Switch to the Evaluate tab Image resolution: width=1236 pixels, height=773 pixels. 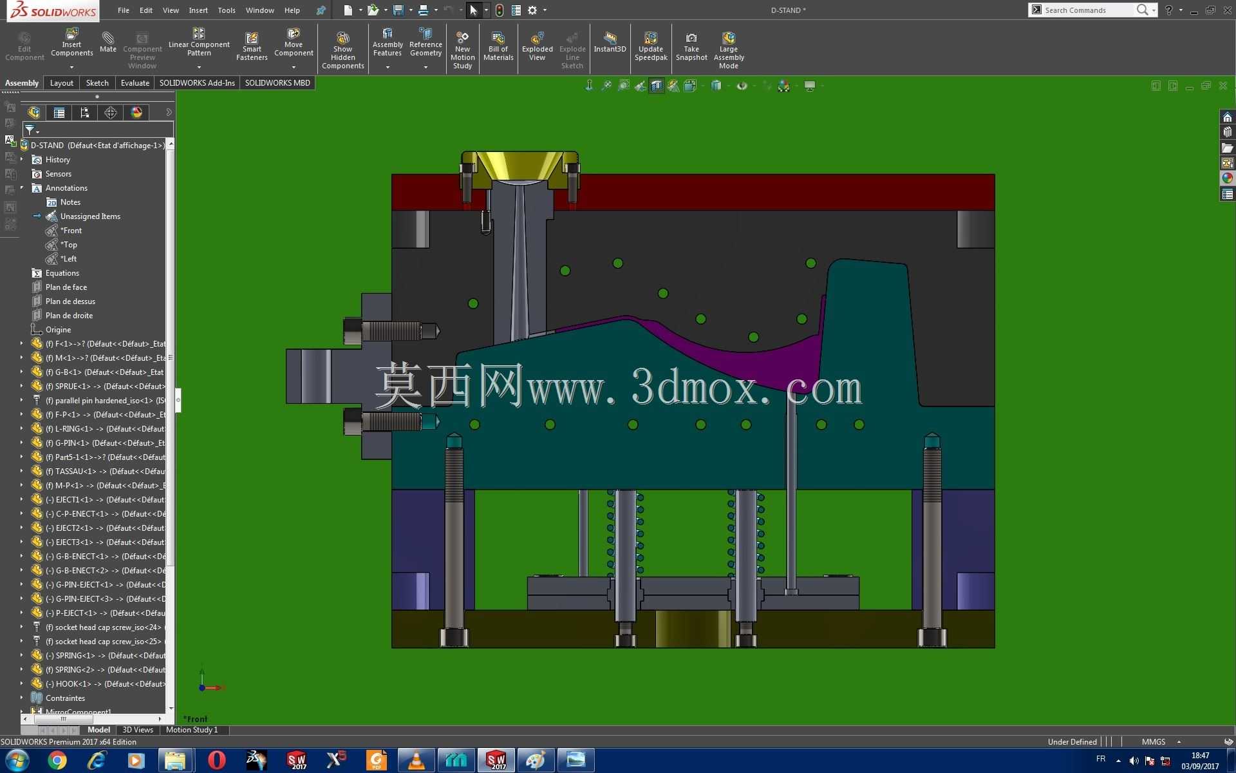click(x=135, y=83)
